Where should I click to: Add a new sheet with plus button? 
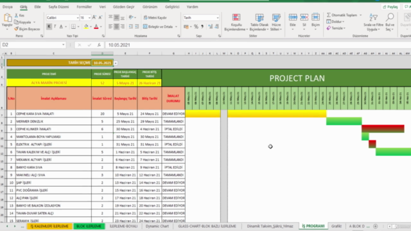coord(375,227)
